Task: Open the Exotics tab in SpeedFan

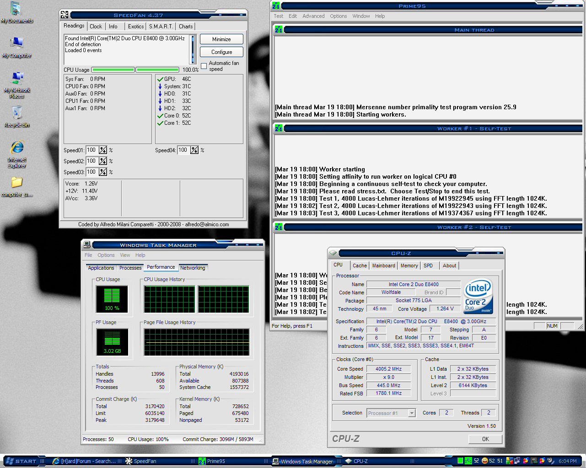Action: pyautogui.click(x=136, y=27)
